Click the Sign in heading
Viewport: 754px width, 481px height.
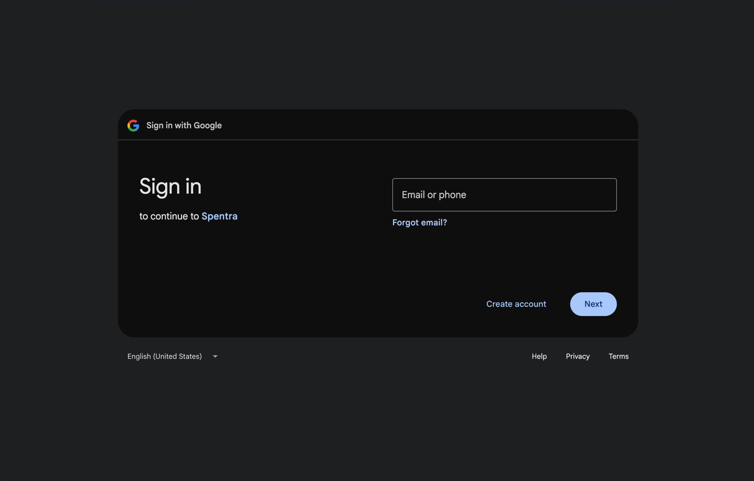click(x=170, y=186)
